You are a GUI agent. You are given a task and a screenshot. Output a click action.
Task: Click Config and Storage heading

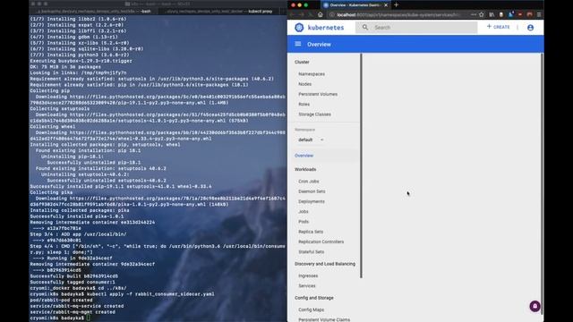[314, 298]
